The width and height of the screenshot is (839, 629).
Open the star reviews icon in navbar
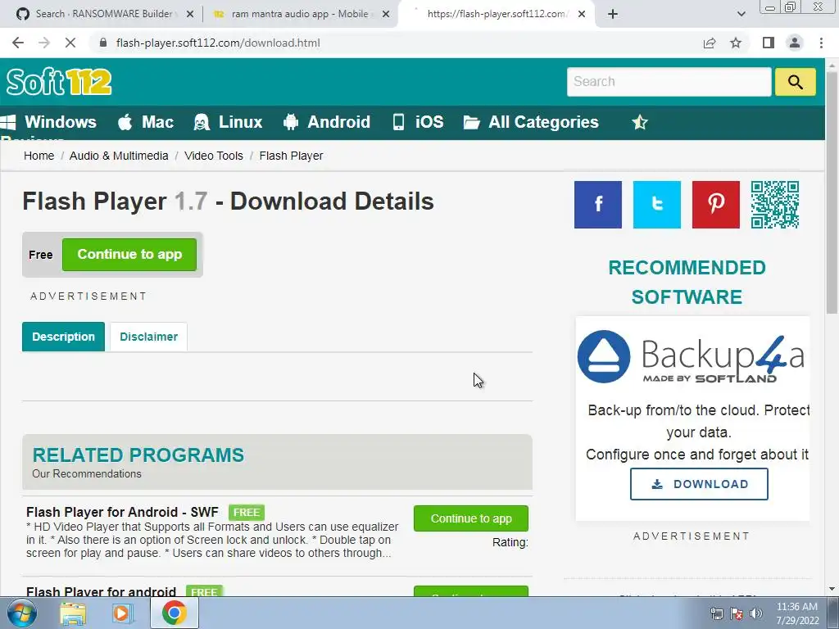639,123
